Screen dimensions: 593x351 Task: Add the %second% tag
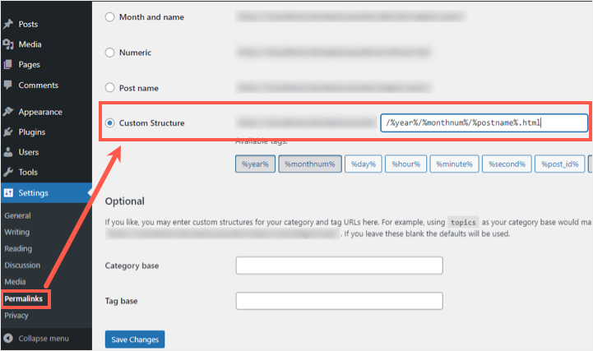(507, 164)
